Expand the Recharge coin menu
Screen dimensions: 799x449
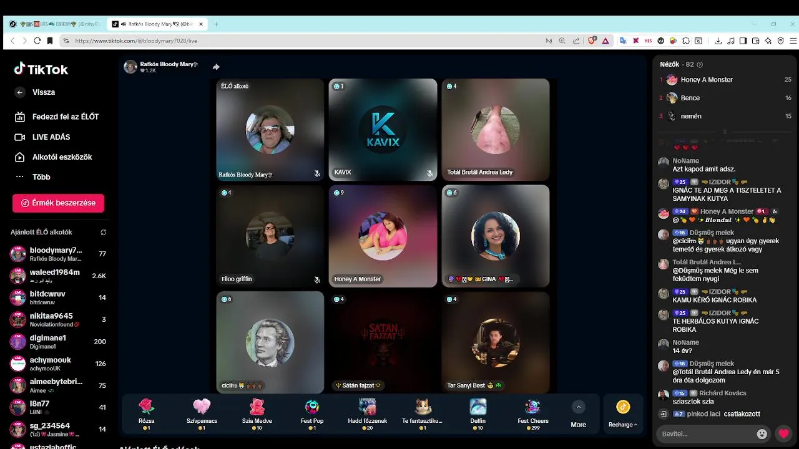[623, 415]
